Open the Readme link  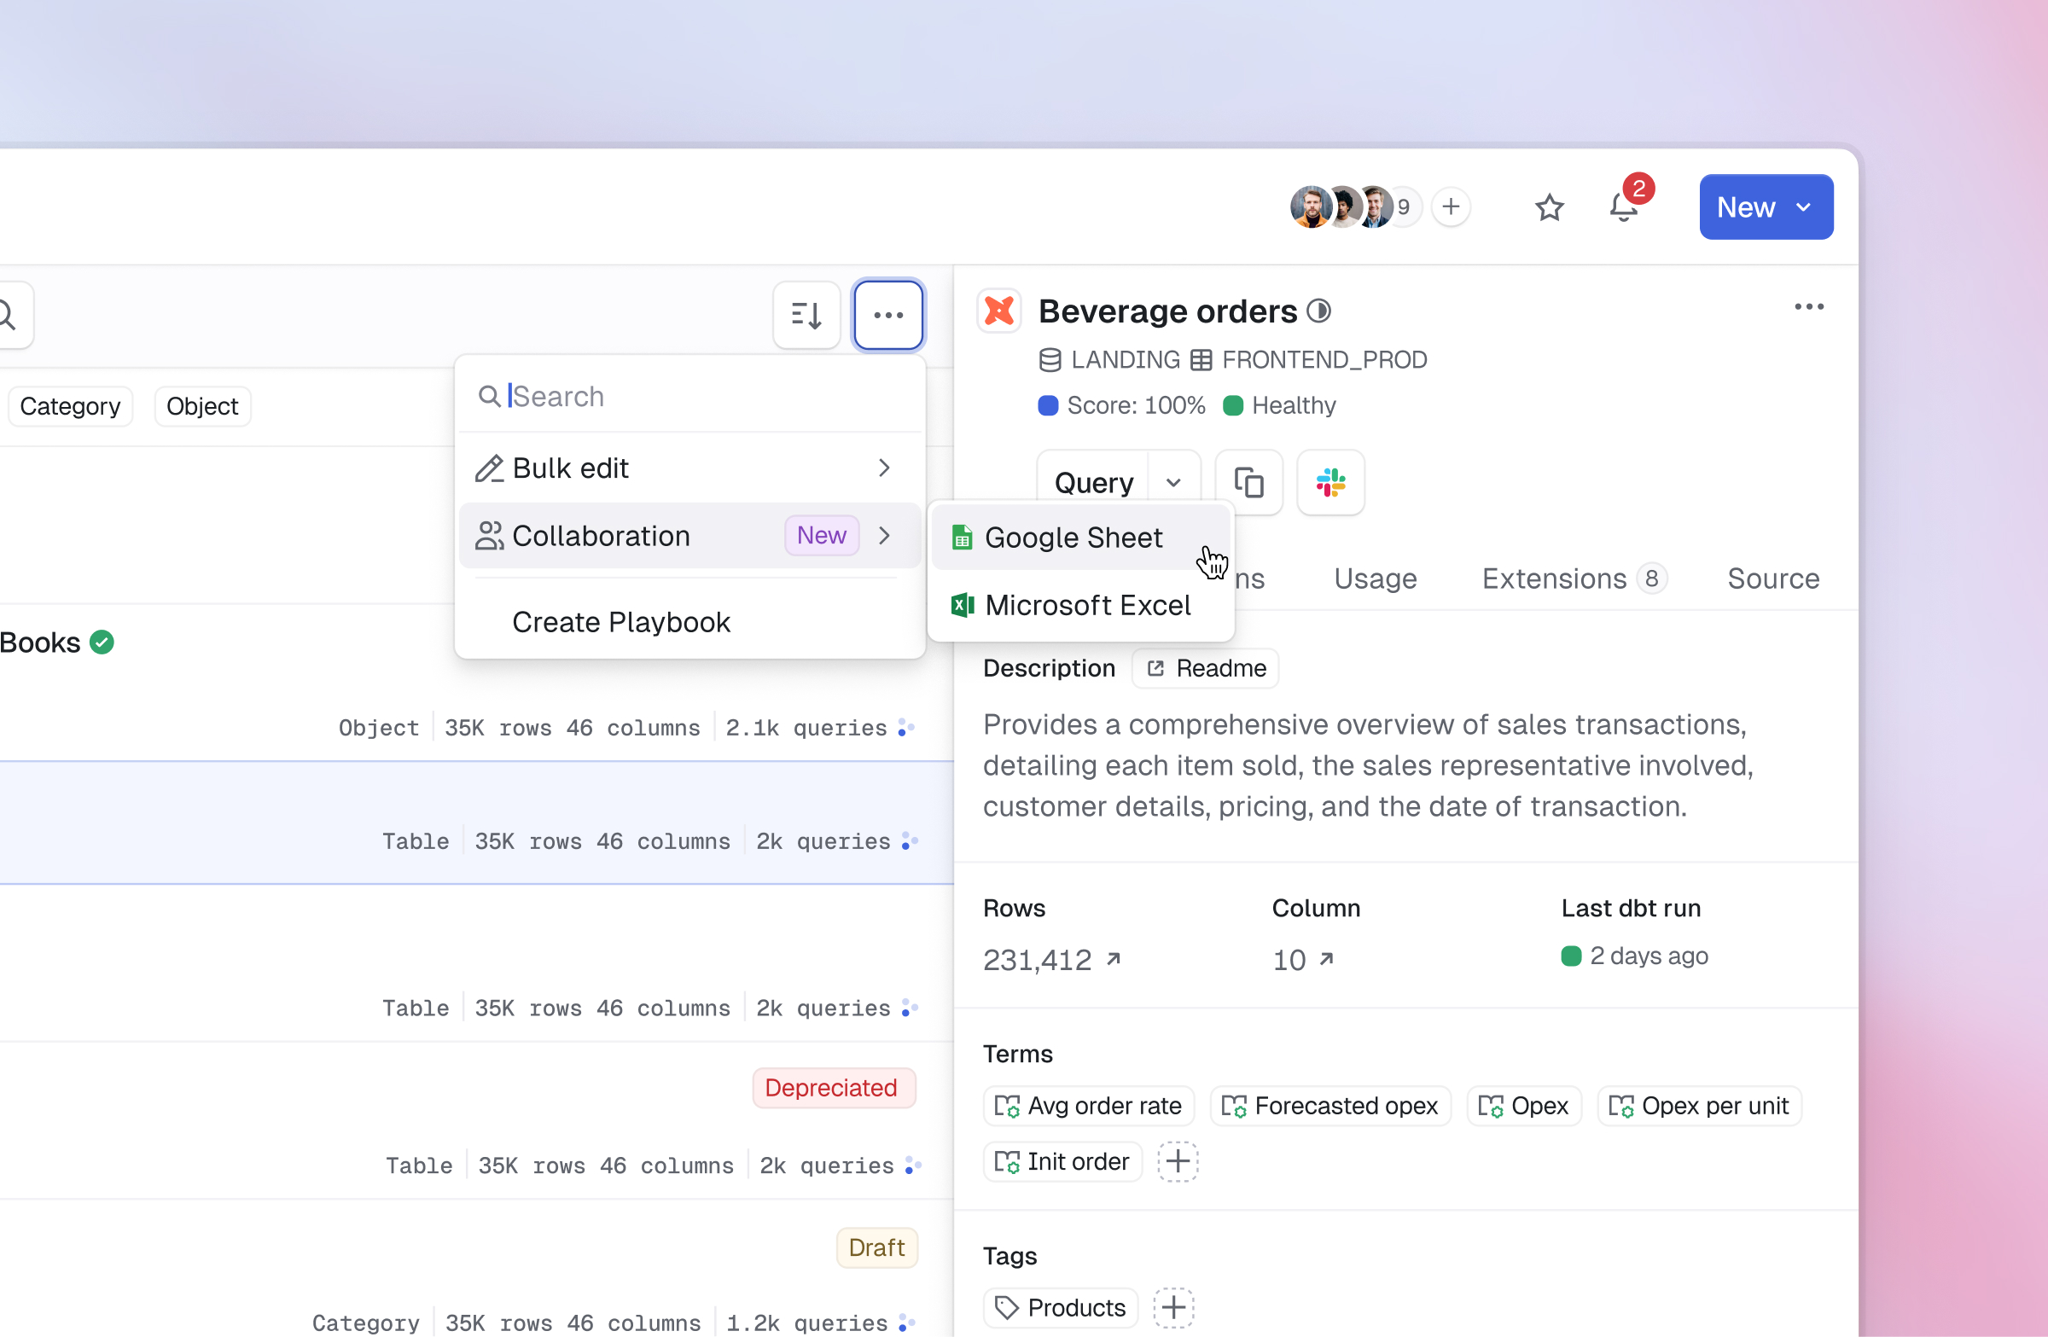[1206, 669]
